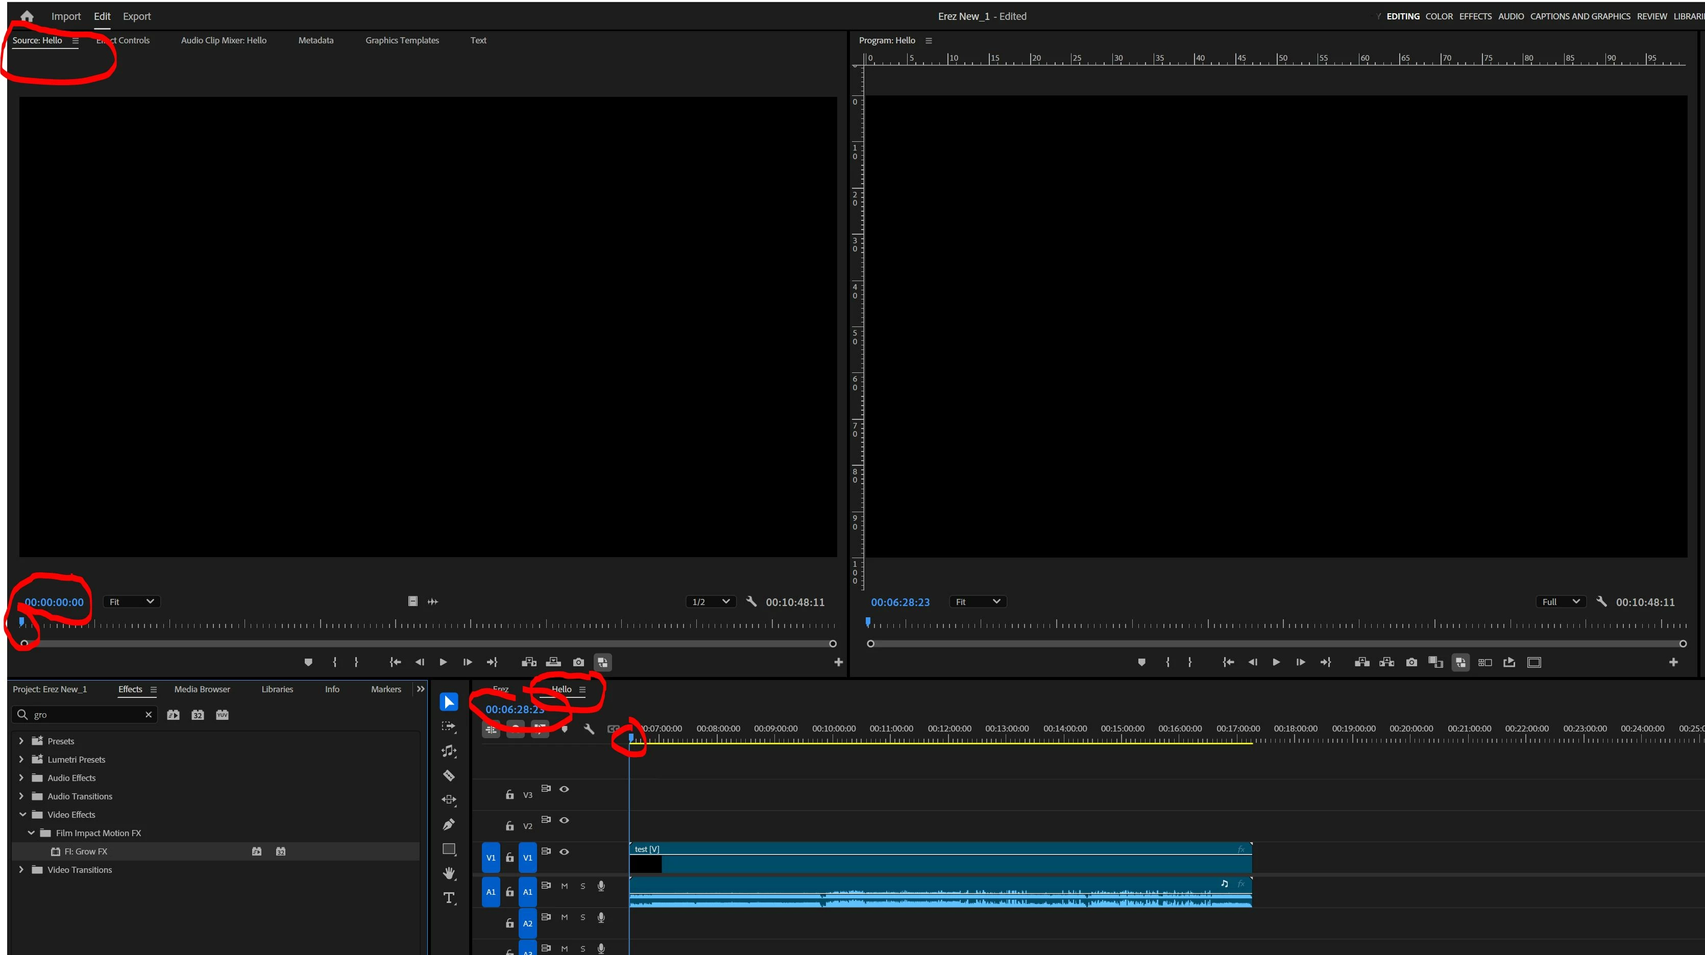Hide track V3 using the eye icon

point(564,789)
